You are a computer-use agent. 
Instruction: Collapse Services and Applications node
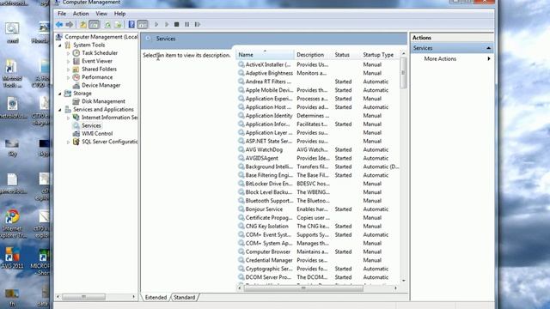click(x=59, y=110)
